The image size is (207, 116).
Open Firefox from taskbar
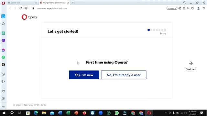pos(84,113)
